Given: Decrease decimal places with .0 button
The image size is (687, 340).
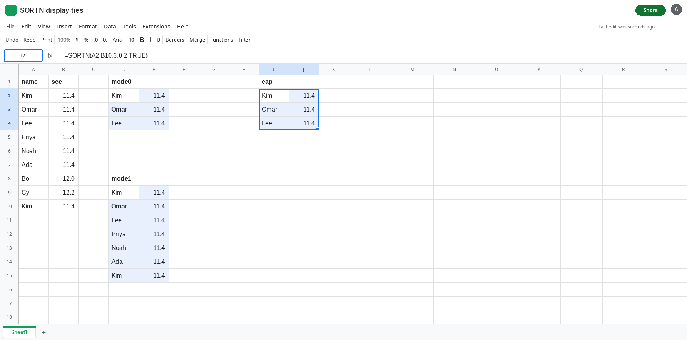Looking at the screenshot, I should [95, 40].
